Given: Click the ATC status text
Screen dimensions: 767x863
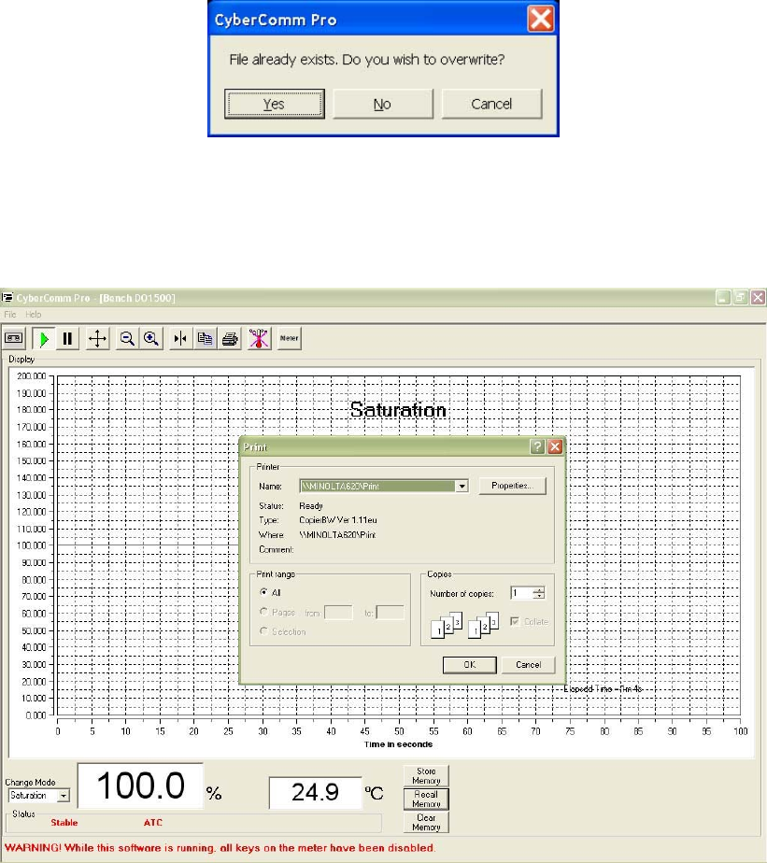Looking at the screenshot, I should pyautogui.click(x=153, y=823).
